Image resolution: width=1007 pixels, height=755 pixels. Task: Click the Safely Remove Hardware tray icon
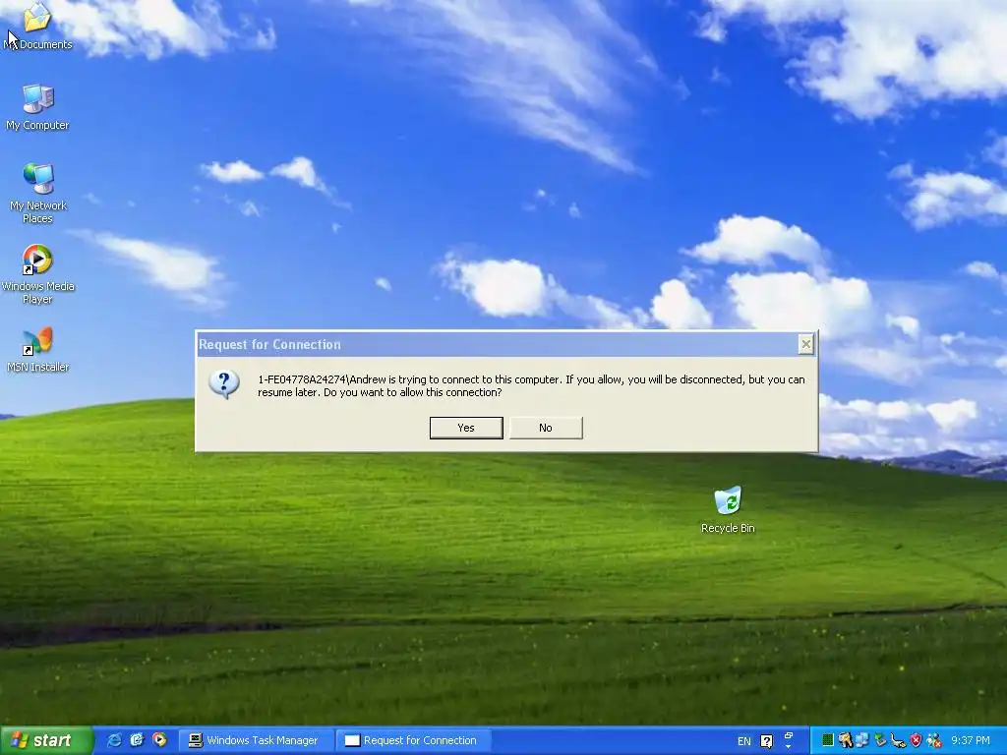click(880, 740)
